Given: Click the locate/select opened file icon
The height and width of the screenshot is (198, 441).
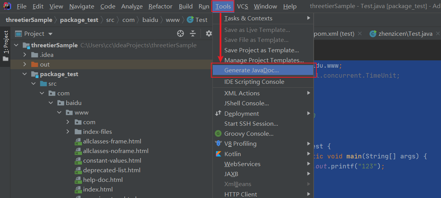Looking at the screenshot, I should 180,33.
